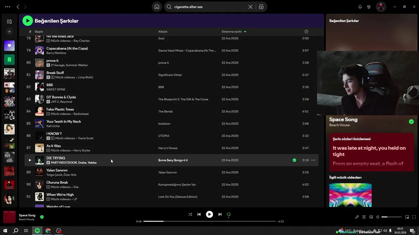This screenshot has width=419, height=235.
Task: Open Beach House artist link in right panel
Action: click(339, 125)
